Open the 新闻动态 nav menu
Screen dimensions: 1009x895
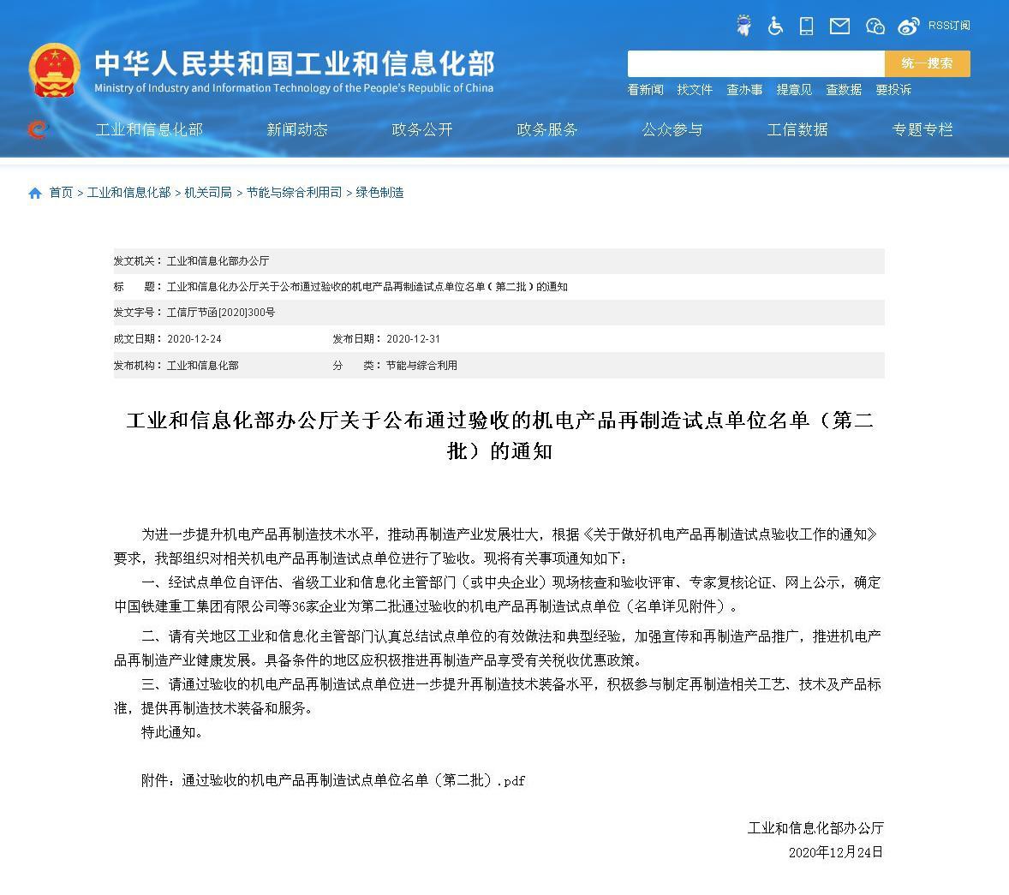click(297, 130)
